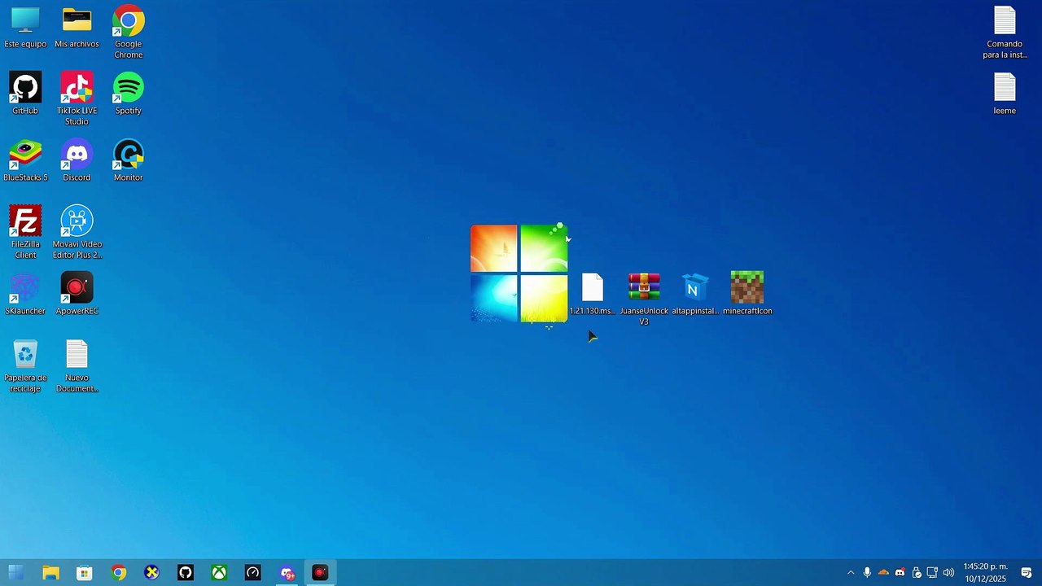The image size is (1042, 586).
Task: Select the altappinstal... file icon
Action: coord(695,294)
